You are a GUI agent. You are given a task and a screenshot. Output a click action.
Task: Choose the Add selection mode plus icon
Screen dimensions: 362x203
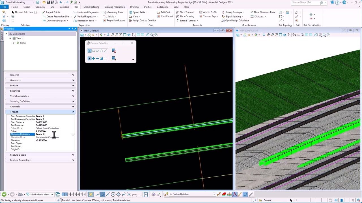[93, 58]
